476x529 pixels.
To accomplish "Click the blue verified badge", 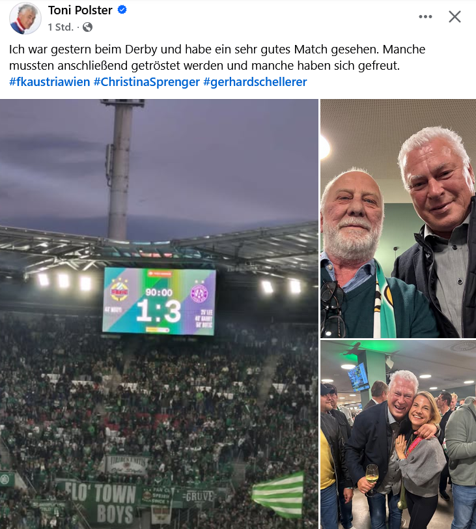I will point(122,10).
